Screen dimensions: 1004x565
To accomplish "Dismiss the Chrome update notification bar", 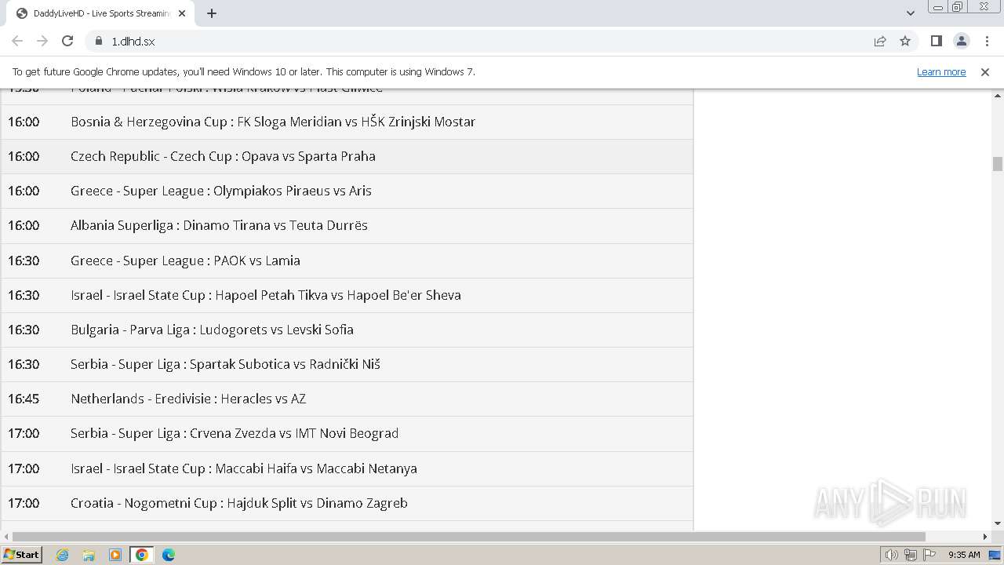I will 985,71.
